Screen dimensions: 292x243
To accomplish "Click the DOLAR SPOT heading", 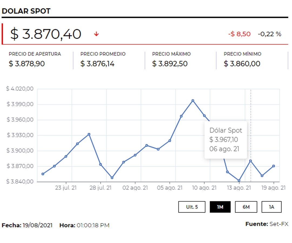I will tap(26, 11).
